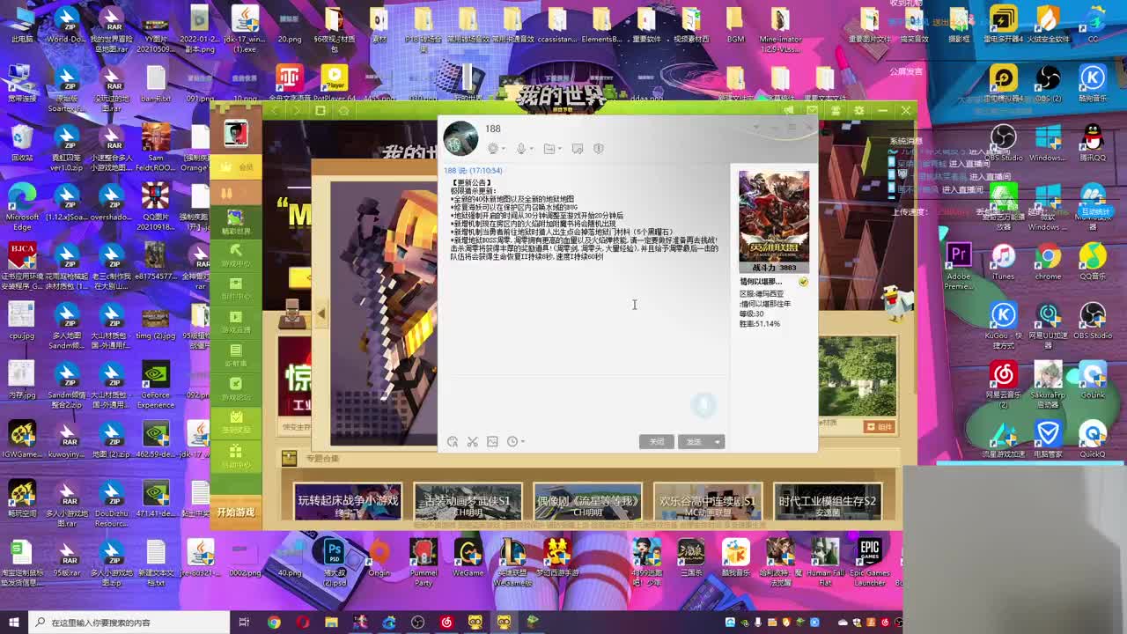Open font settings in the chat input toolbar
Screen dimensions: 1127x634
click(x=453, y=439)
